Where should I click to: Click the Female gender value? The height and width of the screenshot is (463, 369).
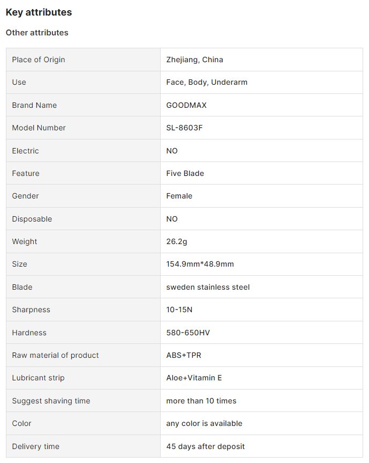pyautogui.click(x=179, y=196)
